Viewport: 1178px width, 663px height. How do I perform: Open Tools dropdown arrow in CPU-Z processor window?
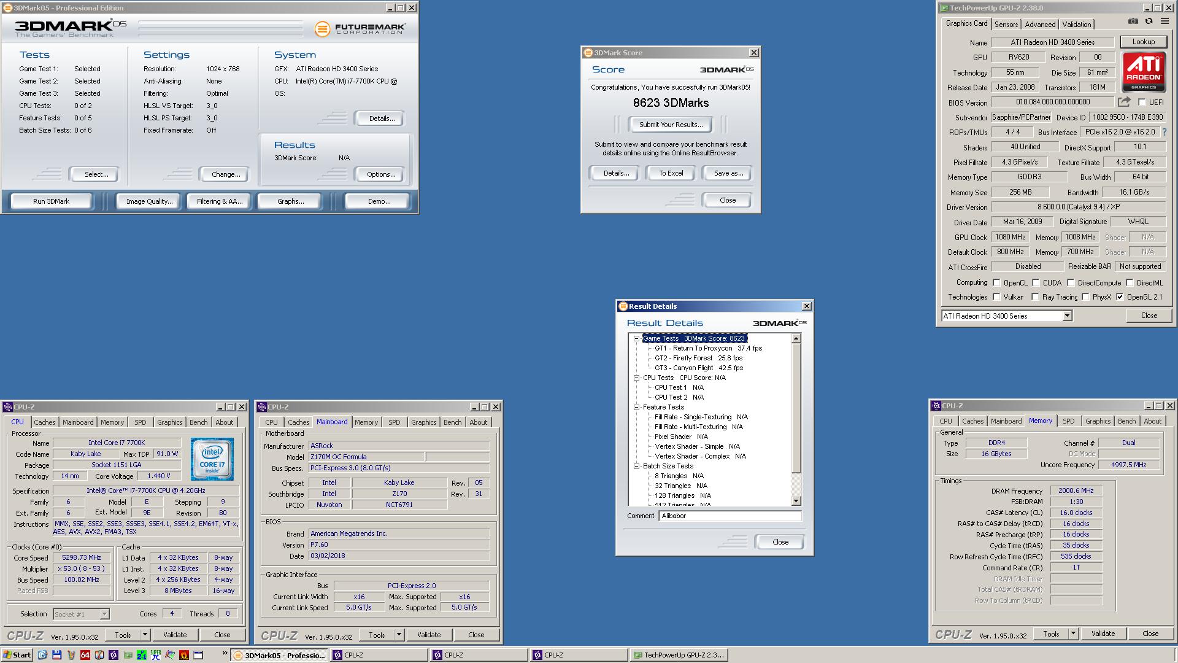145,635
